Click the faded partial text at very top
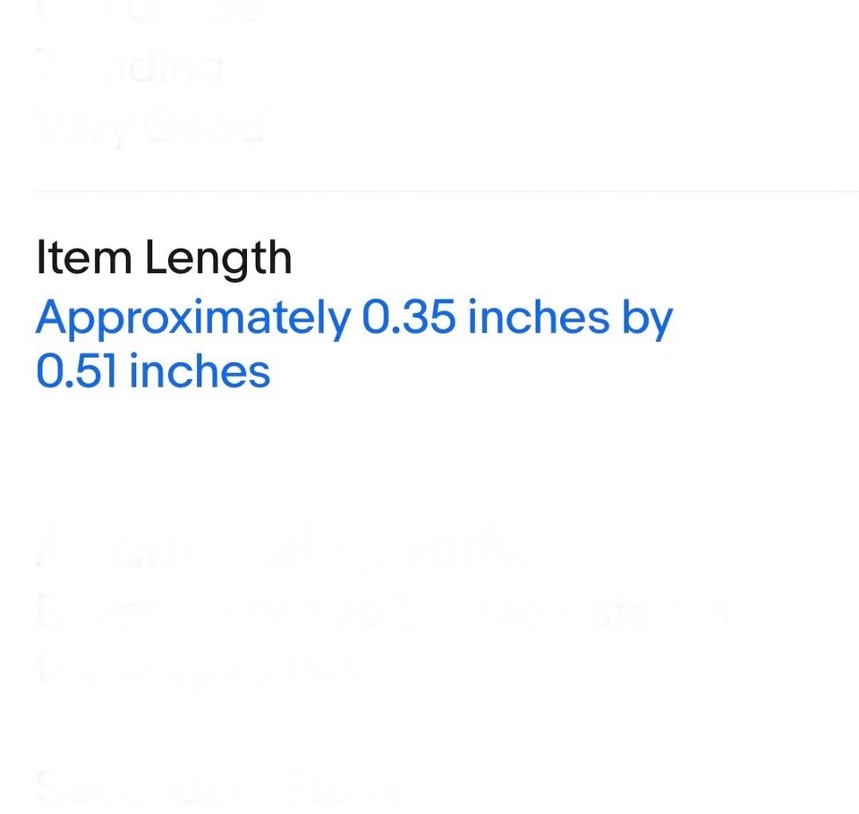Image resolution: width=859 pixels, height=814 pixels. tap(148, 13)
